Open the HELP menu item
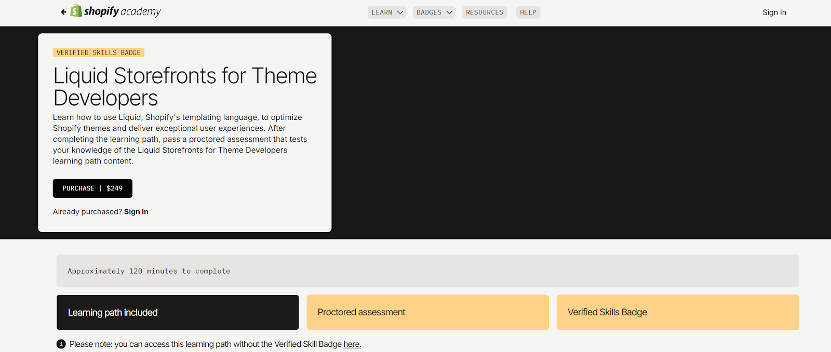 [x=528, y=12]
